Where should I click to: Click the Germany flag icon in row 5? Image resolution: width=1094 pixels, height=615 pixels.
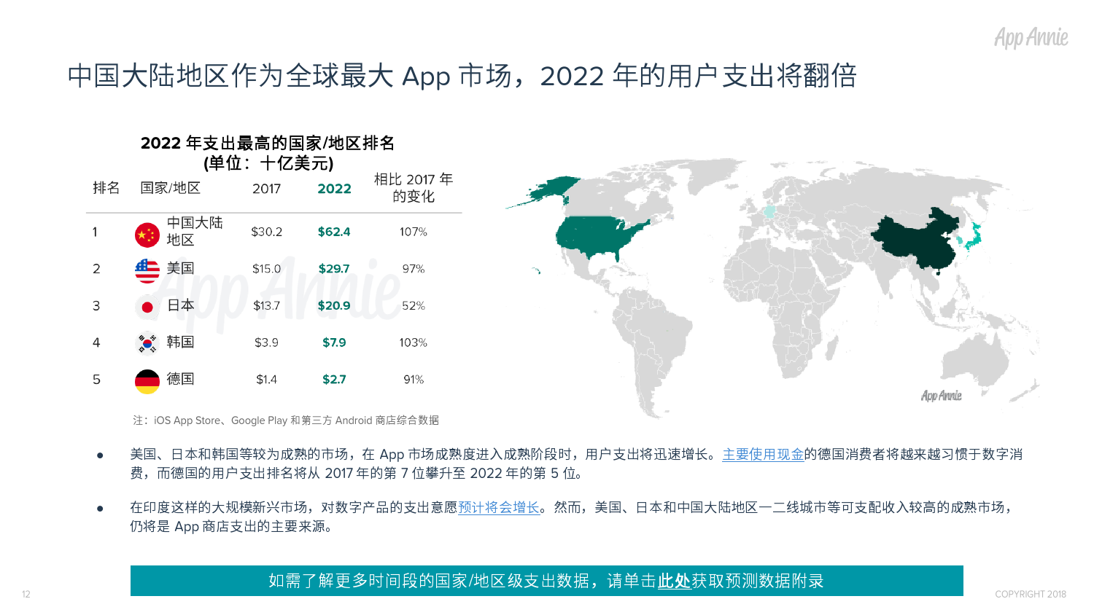point(147,381)
